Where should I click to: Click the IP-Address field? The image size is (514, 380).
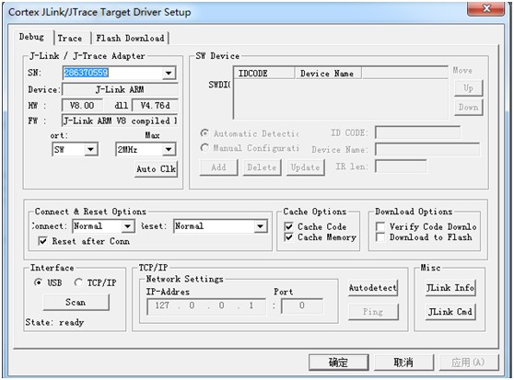(206, 306)
